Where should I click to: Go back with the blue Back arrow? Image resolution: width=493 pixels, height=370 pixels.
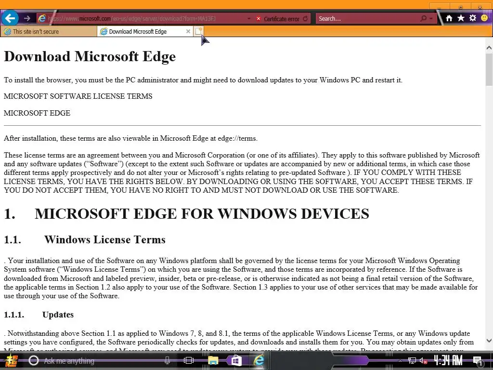click(x=10, y=18)
